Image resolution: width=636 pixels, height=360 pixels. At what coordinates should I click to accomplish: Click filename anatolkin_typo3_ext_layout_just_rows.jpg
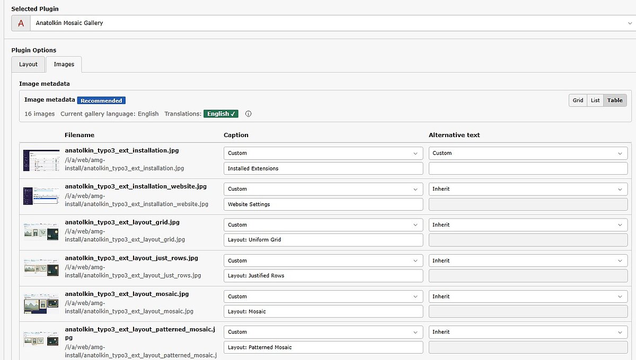131,258
